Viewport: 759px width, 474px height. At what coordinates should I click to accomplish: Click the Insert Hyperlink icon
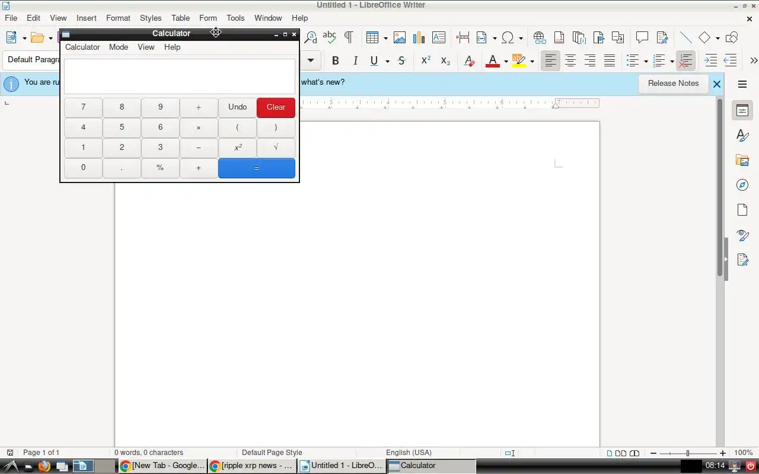tap(539, 38)
